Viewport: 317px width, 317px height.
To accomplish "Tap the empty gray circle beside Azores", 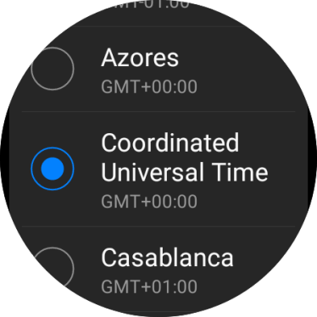I will 53,69.
